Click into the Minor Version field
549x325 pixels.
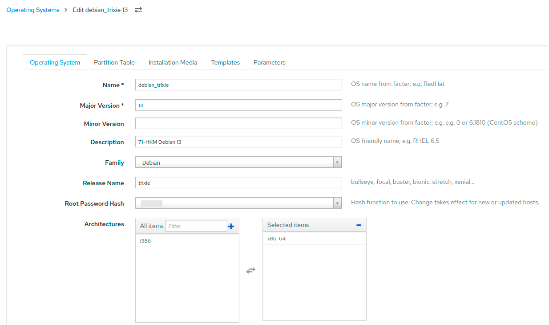(x=238, y=124)
